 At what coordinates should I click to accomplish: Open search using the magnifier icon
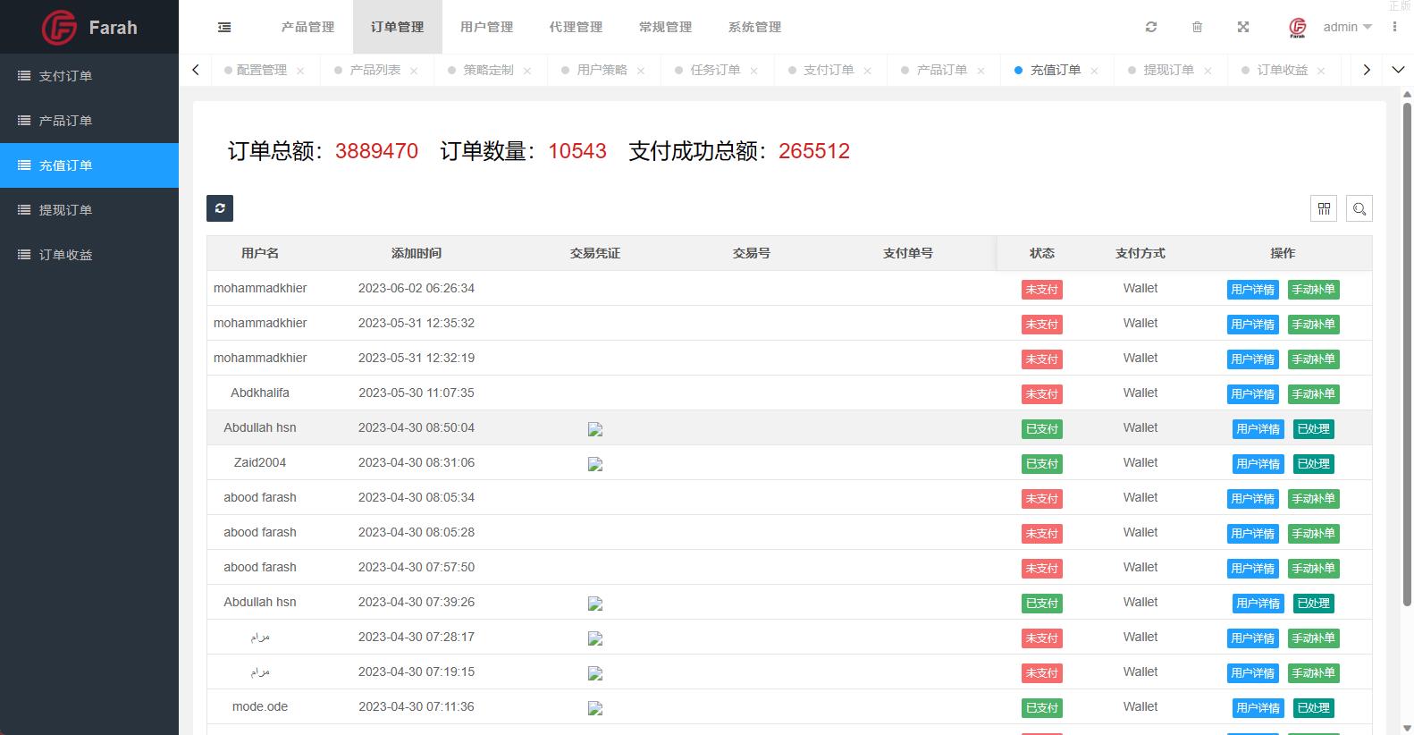pos(1359,208)
